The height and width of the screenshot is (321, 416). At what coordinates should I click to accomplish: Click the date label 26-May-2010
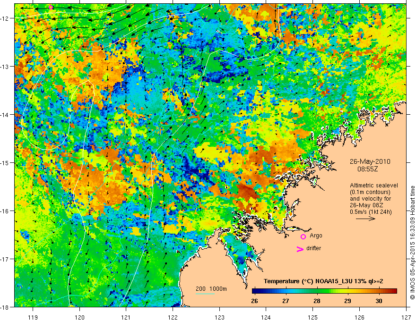[x=370, y=161]
